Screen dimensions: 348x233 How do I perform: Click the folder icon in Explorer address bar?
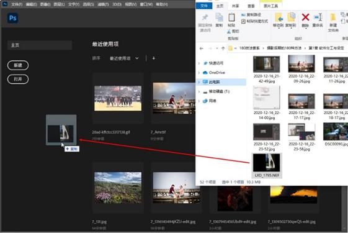[230, 48]
